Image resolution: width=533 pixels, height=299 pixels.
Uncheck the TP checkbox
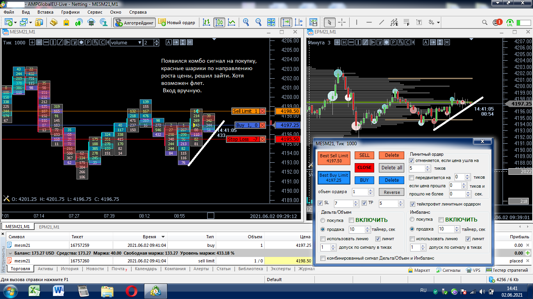click(364, 203)
